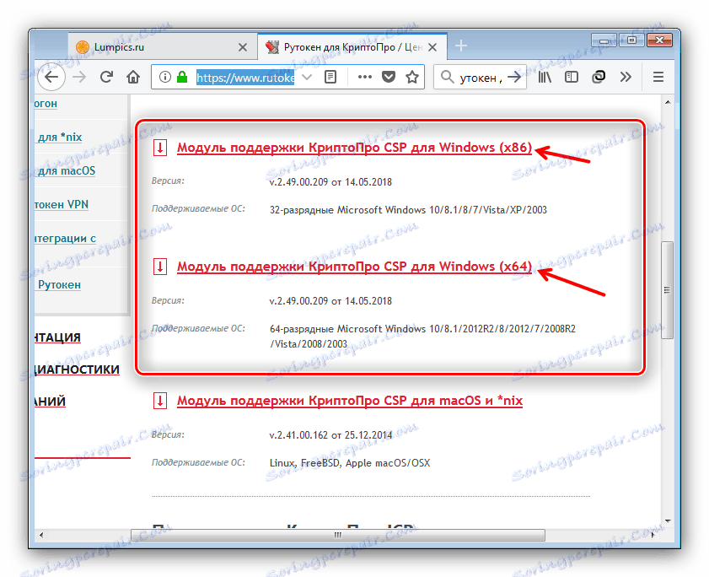Maximize the Firefox window
Screen dimensions: 709x577
pyautogui.click(x=631, y=40)
